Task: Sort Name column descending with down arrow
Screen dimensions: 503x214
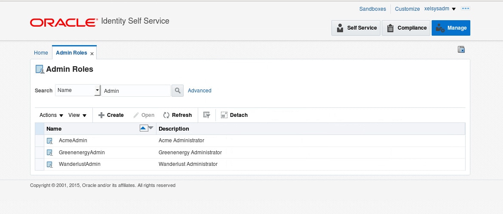Action: 150,128
